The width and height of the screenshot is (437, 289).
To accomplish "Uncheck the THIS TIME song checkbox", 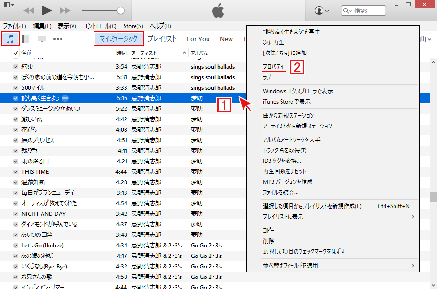I will tap(16, 172).
